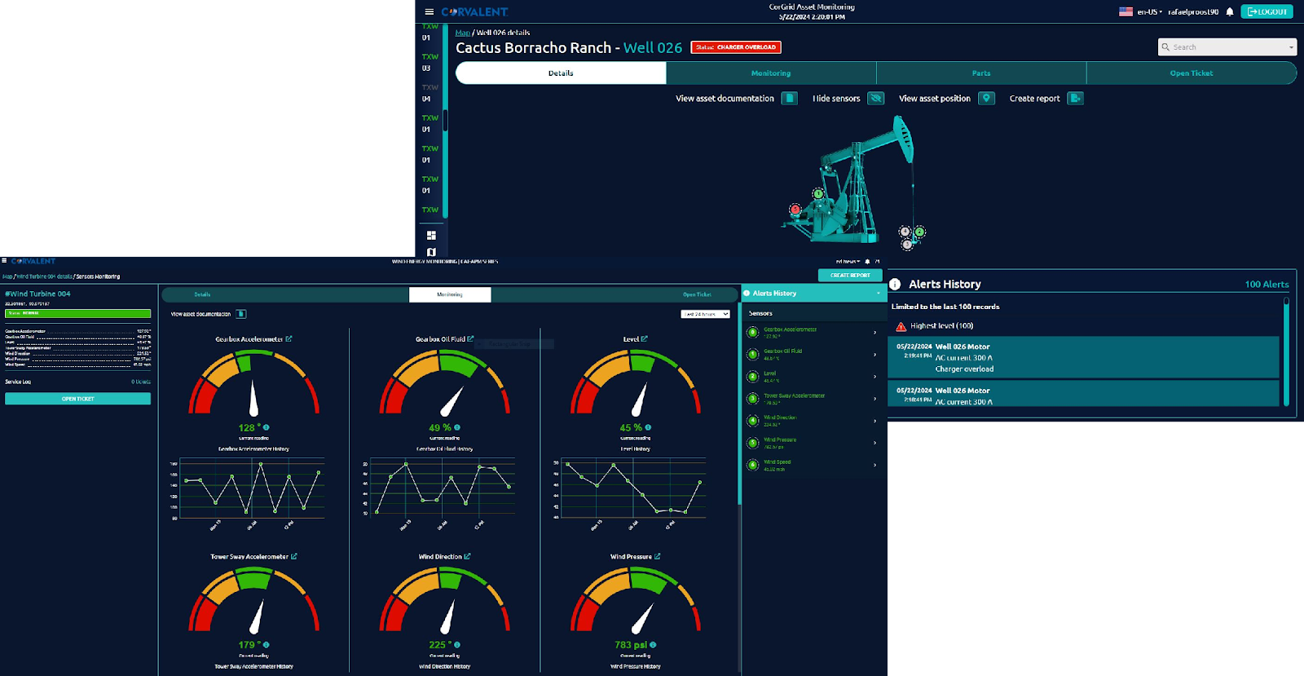
Task: Open the Last 24 hours time range dropdown
Action: (705, 314)
